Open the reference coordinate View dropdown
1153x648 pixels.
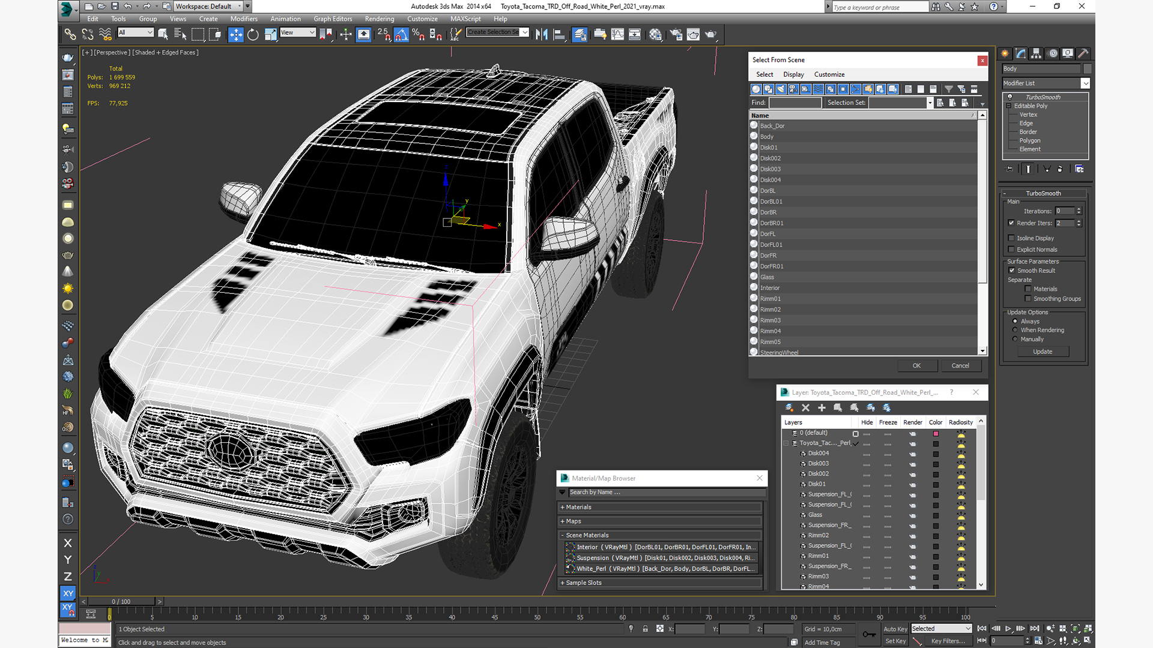pos(298,32)
